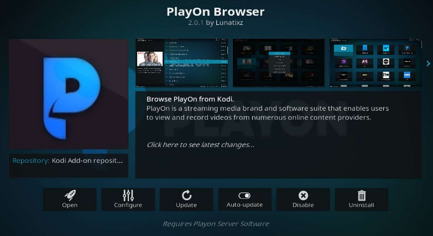Open the Configure settings button
Viewport: 433px width, 236px height.
[x=128, y=199]
